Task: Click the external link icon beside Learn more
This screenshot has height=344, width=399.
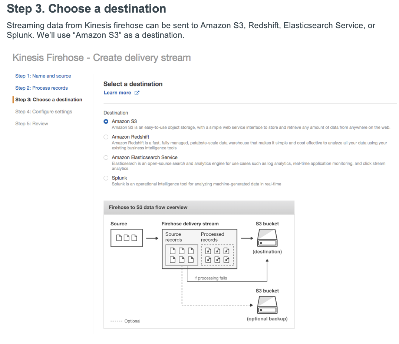Action: click(137, 93)
